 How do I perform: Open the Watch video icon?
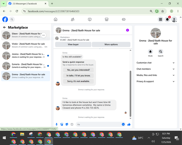(x=90, y=19)
